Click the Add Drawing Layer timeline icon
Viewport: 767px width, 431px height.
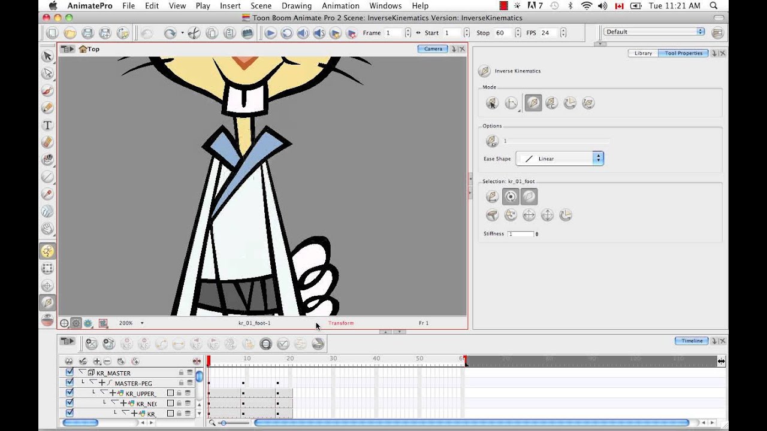pyautogui.click(x=91, y=344)
